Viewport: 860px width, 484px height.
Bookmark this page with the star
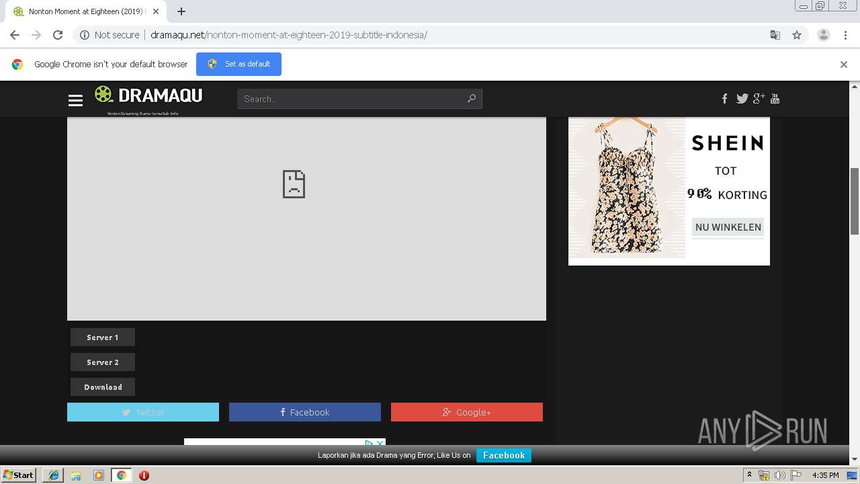click(797, 35)
